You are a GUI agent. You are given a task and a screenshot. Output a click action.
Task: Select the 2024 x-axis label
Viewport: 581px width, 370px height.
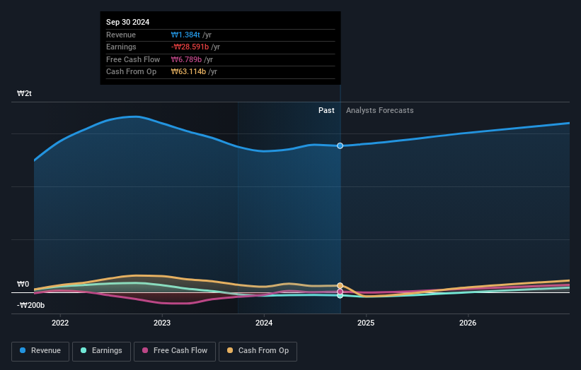[264, 323]
